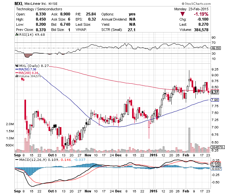Viewport: 225px width, 194px height.
Task: Click the 7.00 price axis label
Action: [x=215, y=127]
